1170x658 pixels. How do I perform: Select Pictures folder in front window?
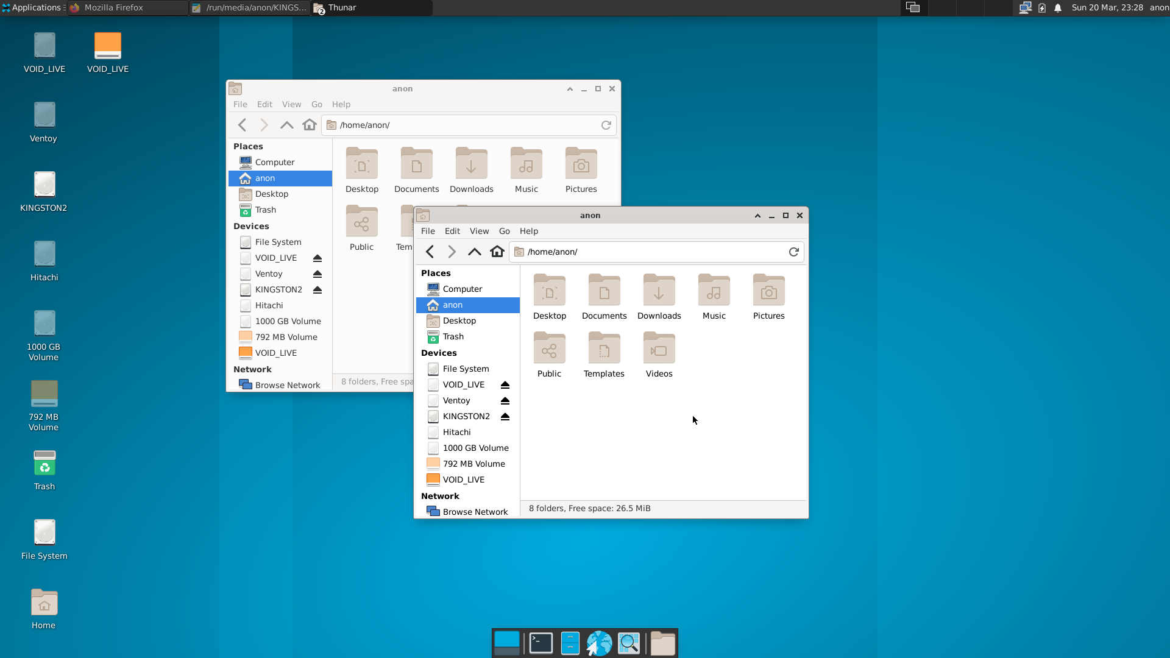[769, 297]
